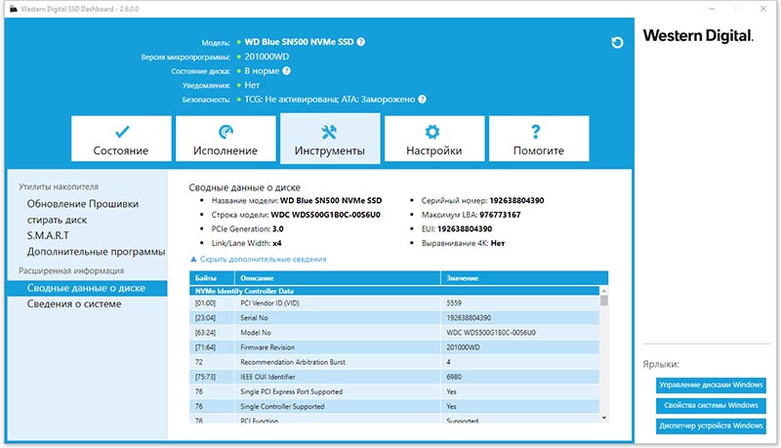
Task: Open help icon next to security status
Action: [423, 99]
